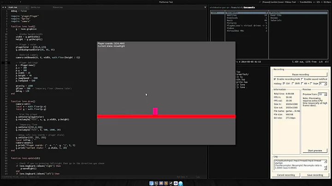Screen dimensions: 332x186
Task: Click the Player coords text in game
Action: tap(111, 43)
